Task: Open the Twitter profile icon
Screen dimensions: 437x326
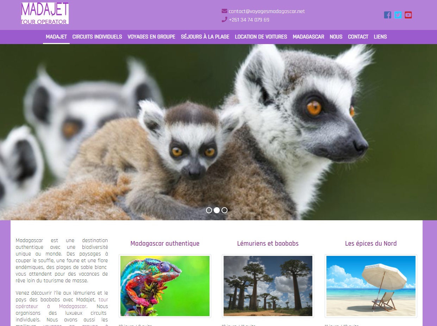Action: (x=398, y=15)
